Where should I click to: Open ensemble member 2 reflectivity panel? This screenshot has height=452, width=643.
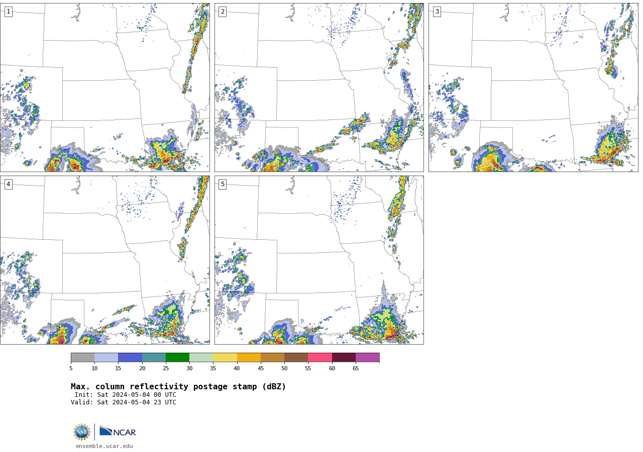[x=319, y=87]
